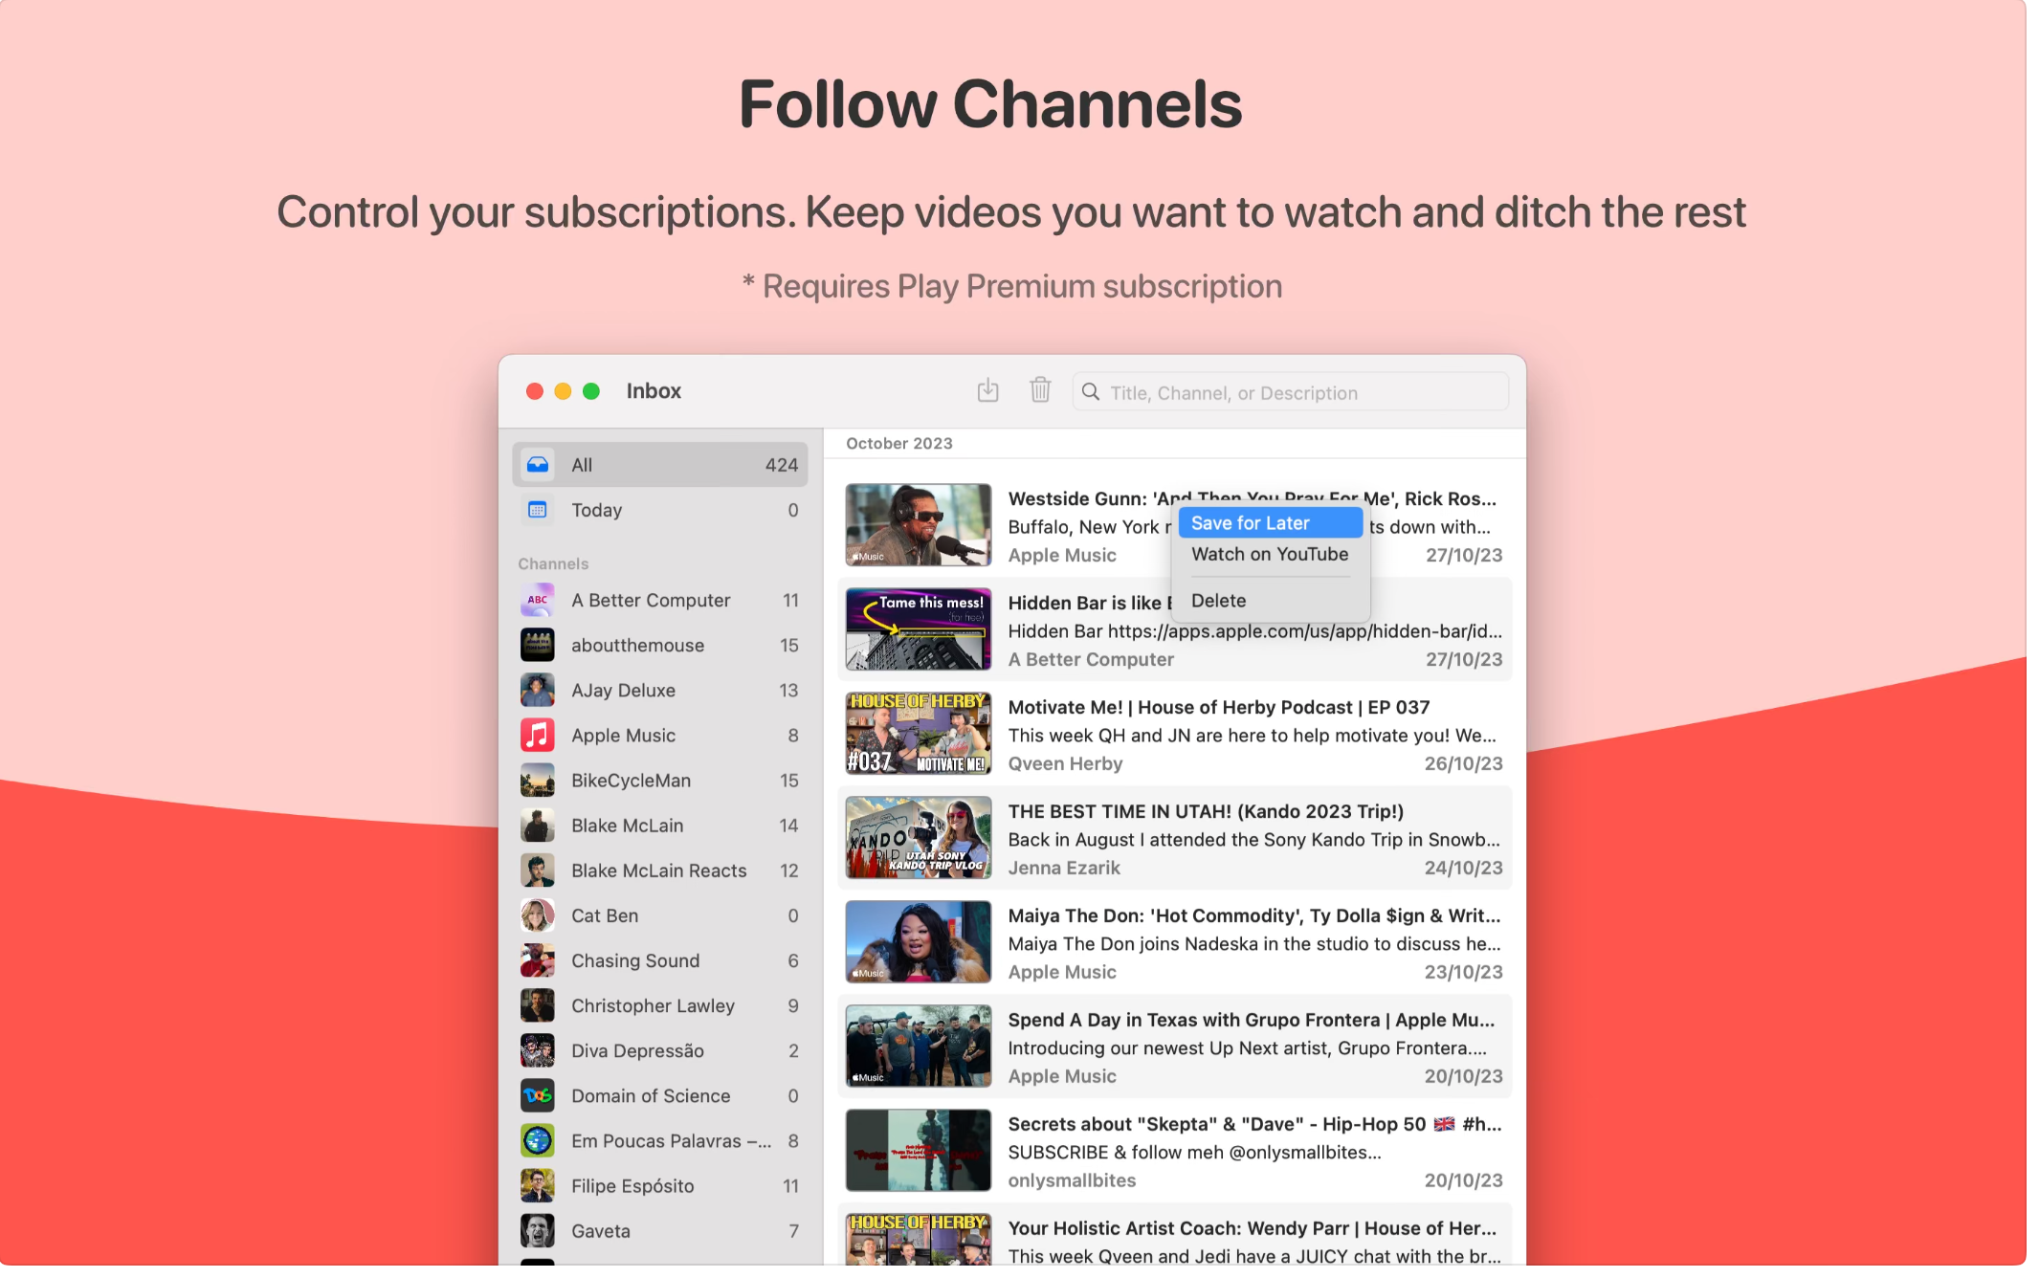Open aboutthemouse channel avatar
The height and width of the screenshot is (1278, 2040).
(x=538, y=646)
